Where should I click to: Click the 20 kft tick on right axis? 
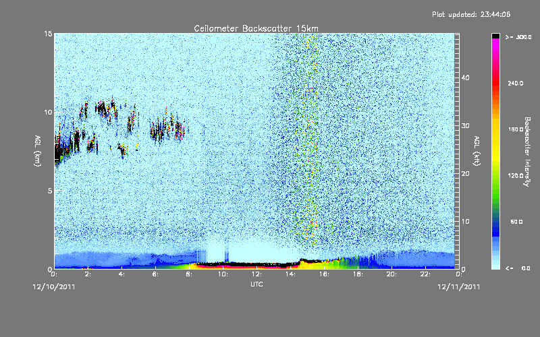[465, 173]
